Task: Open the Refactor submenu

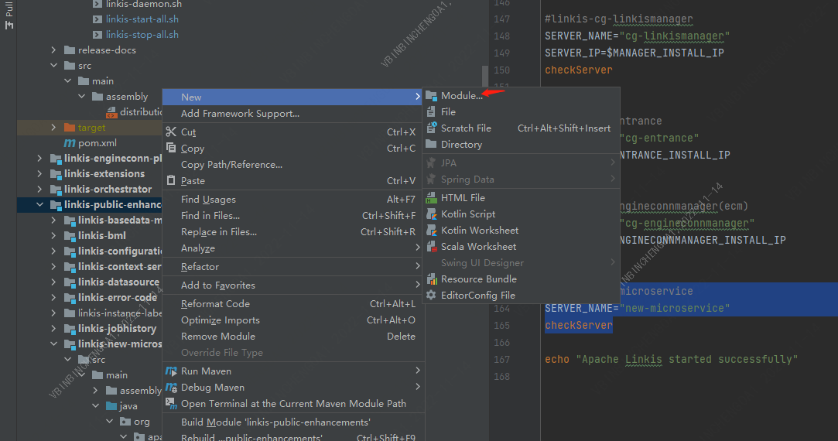Action: tap(200, 267)
